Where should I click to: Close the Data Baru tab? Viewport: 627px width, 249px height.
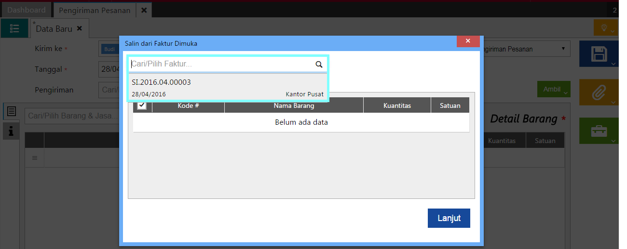80,28
